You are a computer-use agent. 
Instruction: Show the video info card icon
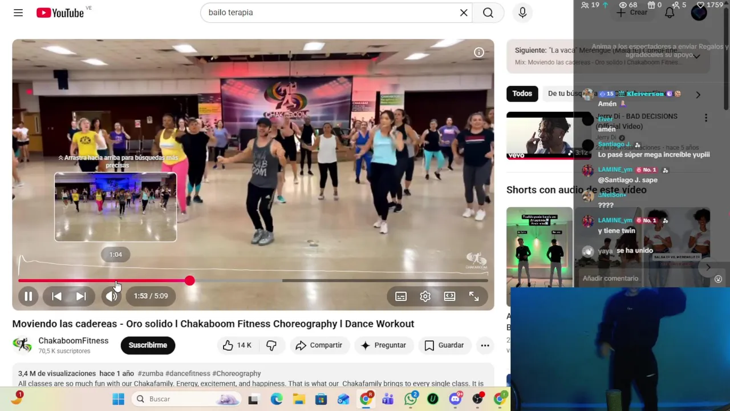(479, 53)
